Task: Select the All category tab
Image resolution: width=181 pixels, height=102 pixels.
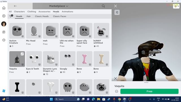Action: click(x=10, y=12)
